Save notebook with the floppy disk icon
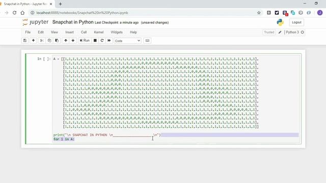Screen dimensions: 326x183 (25, 41)
